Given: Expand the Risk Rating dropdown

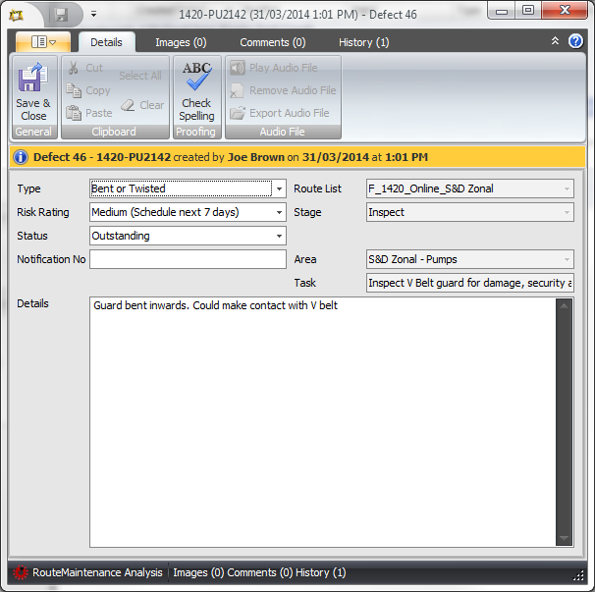Looking at the screenshot, I should [x=279, y=212].
